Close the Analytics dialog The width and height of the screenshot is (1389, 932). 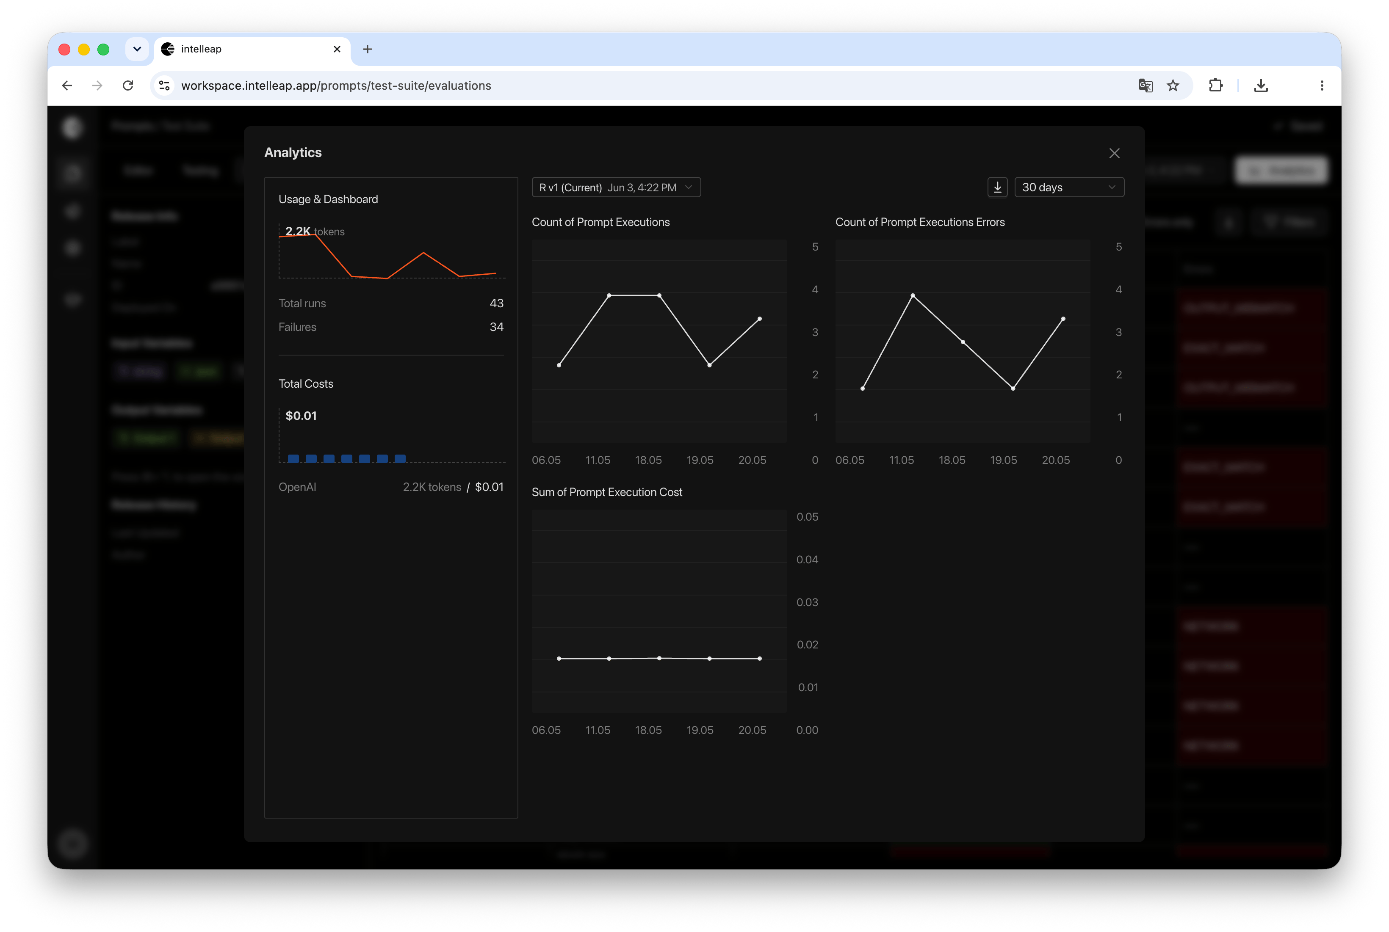coord(1114,153)
